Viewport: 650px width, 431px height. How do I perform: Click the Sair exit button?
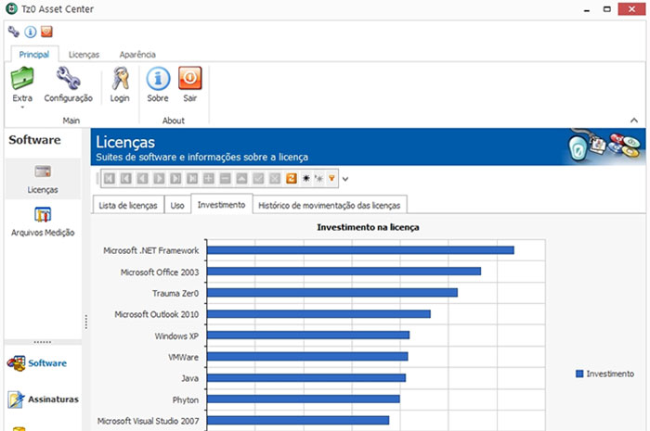(189, 84)
